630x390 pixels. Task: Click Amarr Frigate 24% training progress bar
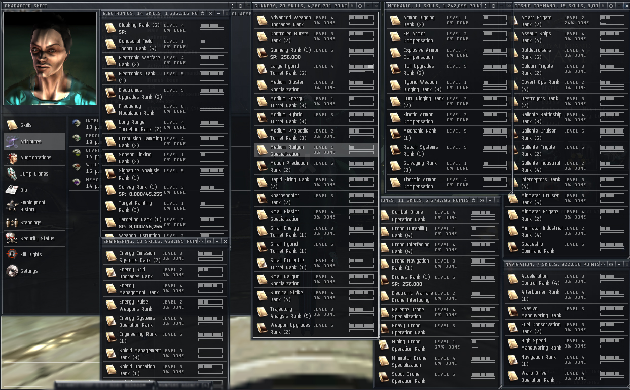click(612, 23)
